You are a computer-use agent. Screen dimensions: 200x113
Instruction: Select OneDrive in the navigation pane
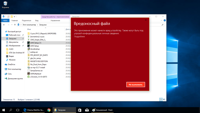(x=11, y=64)
